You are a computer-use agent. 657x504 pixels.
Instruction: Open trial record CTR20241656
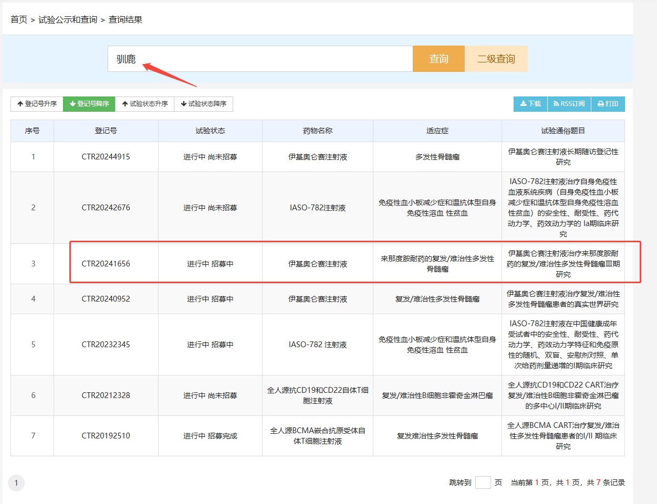[x=106, y=264]
